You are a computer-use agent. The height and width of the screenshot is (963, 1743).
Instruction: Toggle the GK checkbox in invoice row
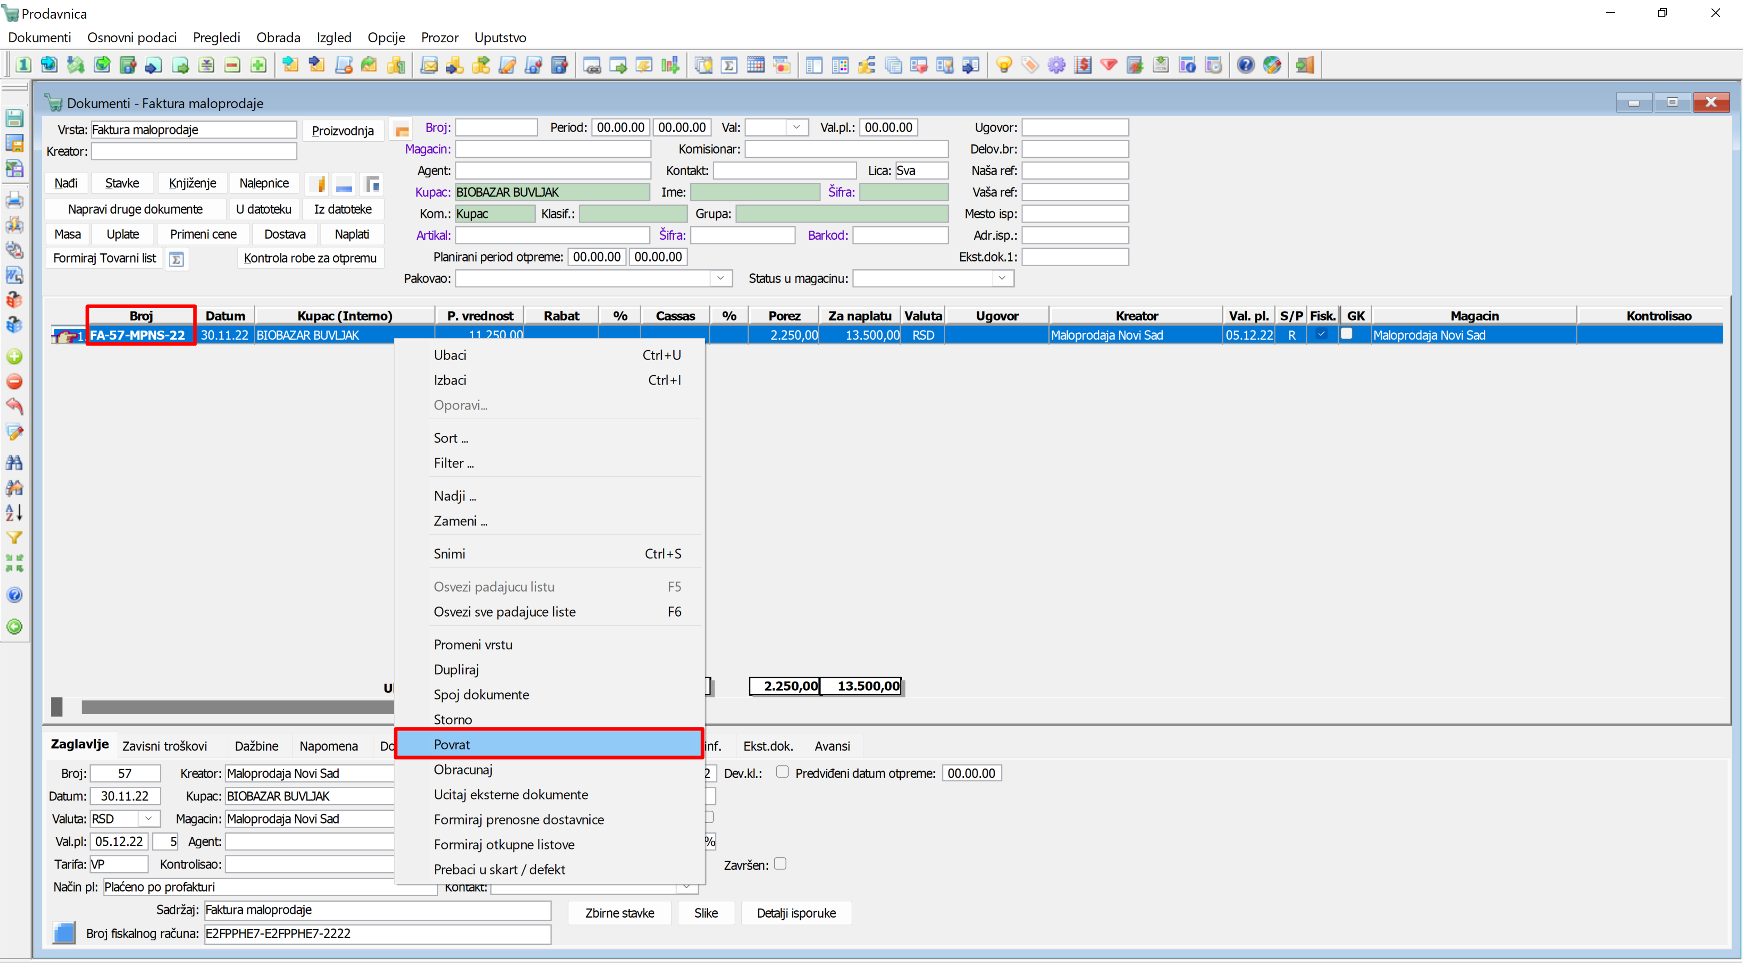click(x=1347, y=334)
